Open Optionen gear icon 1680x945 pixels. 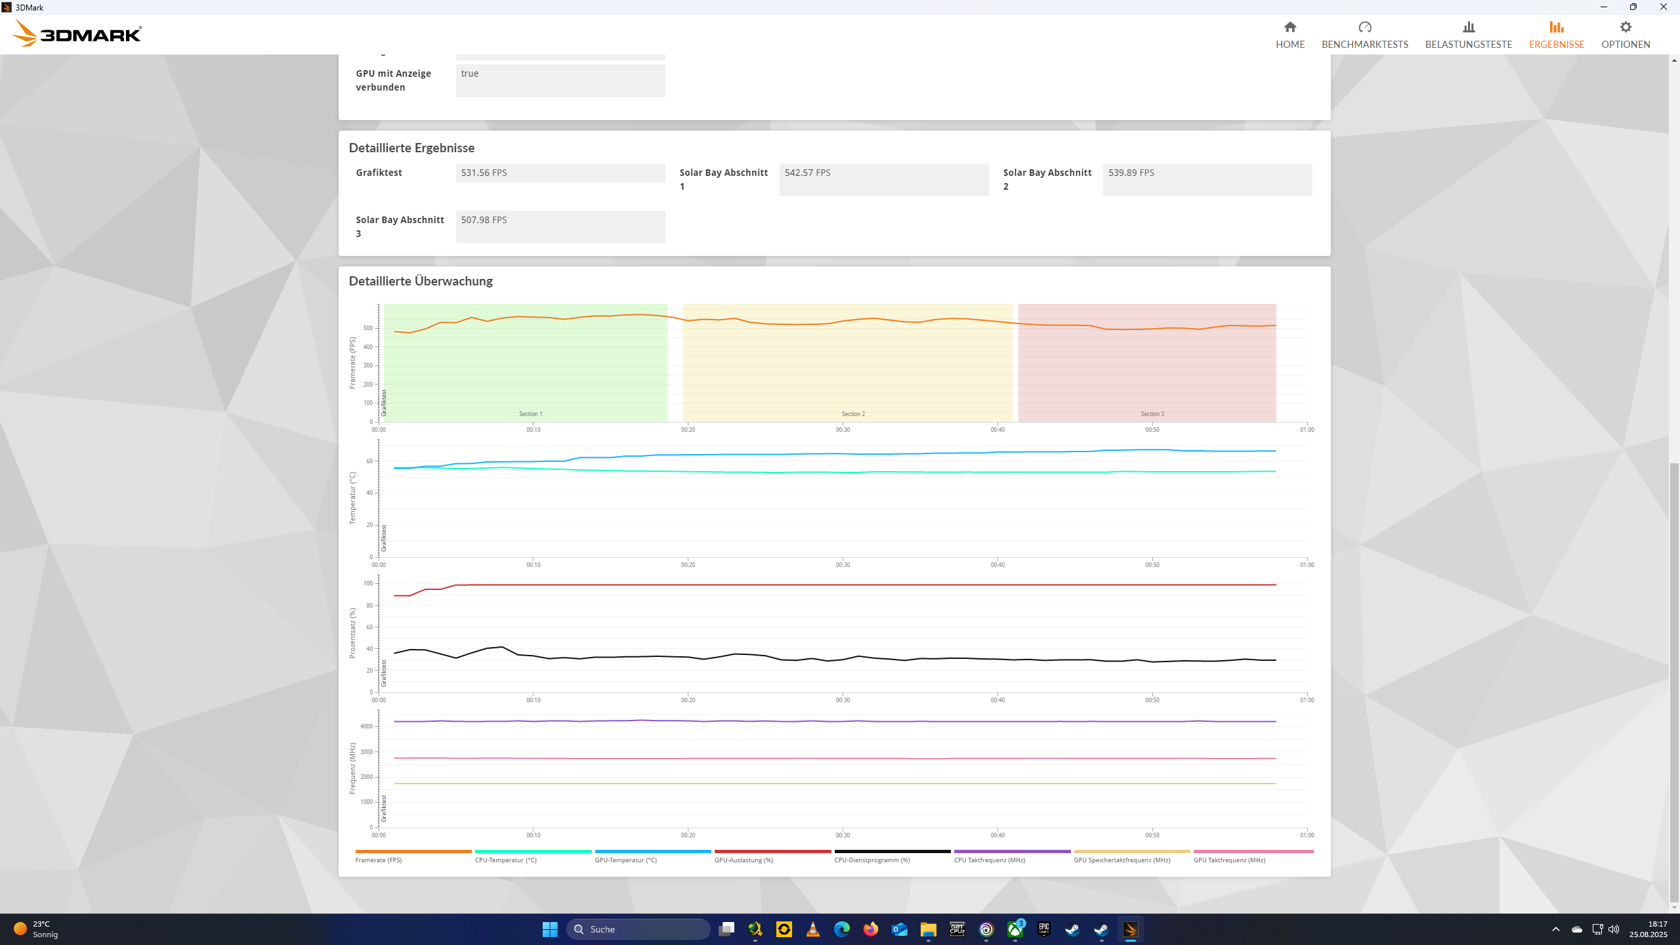pos(1625,28)
